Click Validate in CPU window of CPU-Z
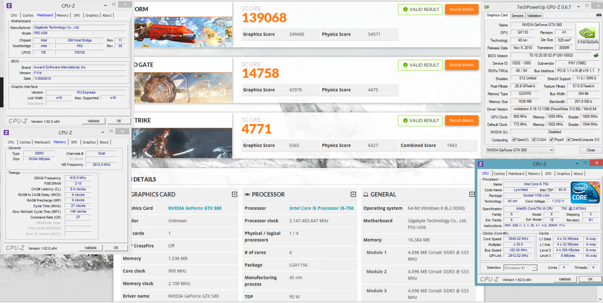The height and width of the screenshot is (303, 603). pyautogui.click(x=565, y=279)
